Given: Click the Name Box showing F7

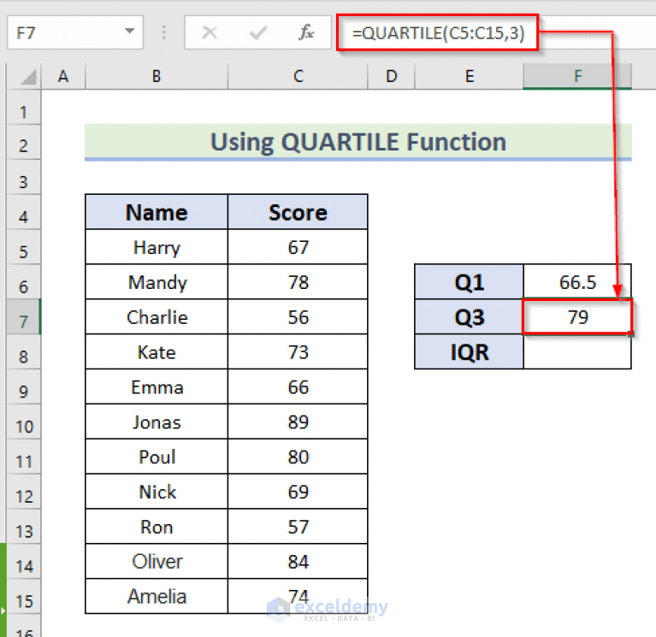Looking at the screenshot, I should 75,32.
